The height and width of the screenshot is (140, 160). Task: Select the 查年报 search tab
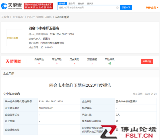pyautogui.click(x=62, y=3)
